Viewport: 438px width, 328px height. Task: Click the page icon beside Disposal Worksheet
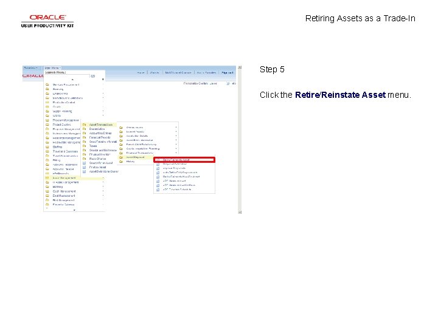(x=158, y=164)
